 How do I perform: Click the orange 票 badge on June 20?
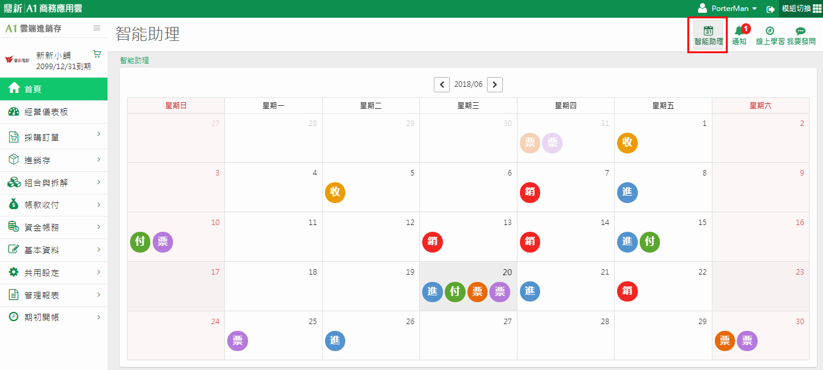point(477,292)
